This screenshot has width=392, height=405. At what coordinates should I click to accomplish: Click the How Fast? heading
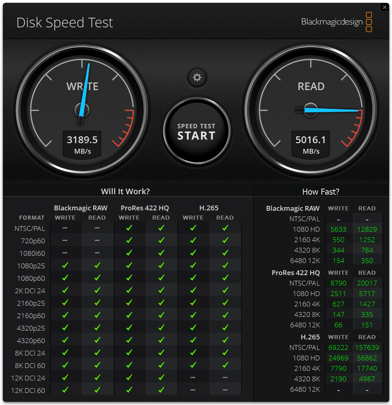(321, 192)
